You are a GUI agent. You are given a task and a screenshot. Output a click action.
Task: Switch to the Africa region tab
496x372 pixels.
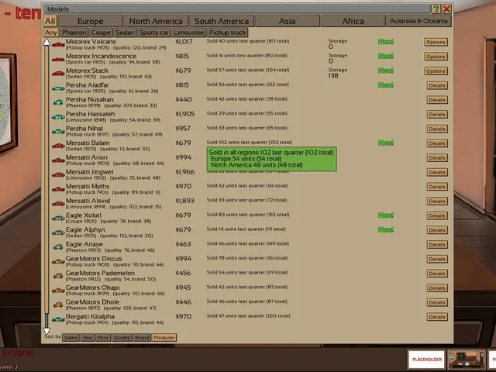[353, 21]
